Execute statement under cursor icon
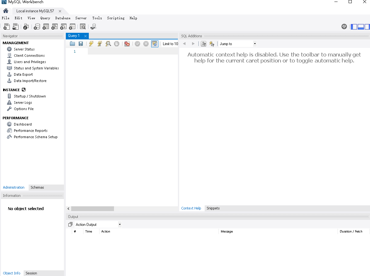The height and width of the screenshot is (276, 370). point(100,44)
